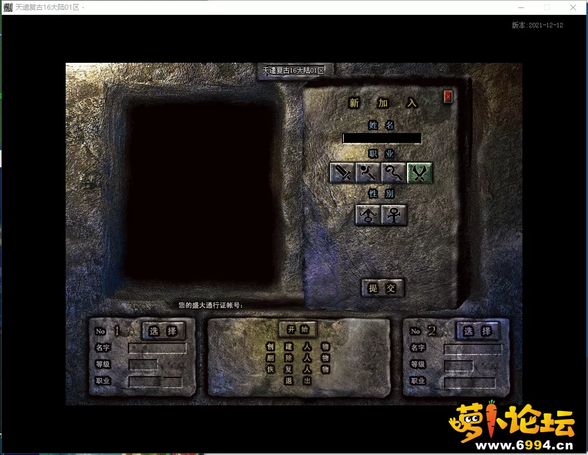
Task: Select the Mage wand class icon
Action: pyautogui.click(x=368, y=173)
